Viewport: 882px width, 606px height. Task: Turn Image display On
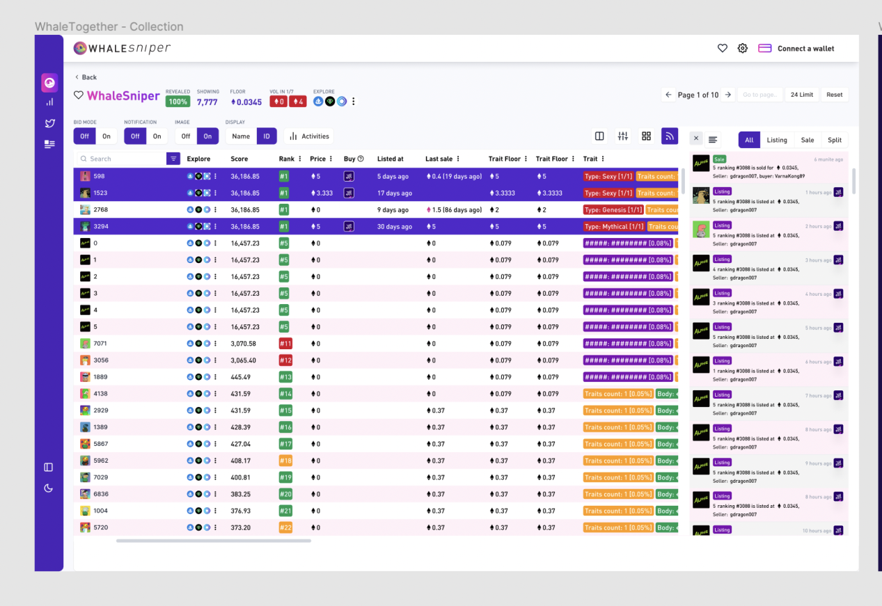coord(207,136)
